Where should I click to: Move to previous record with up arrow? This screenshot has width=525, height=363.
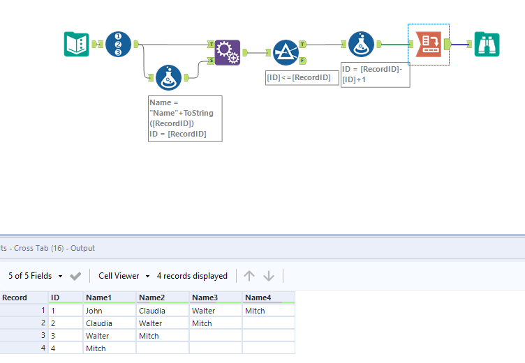point(249,276)
